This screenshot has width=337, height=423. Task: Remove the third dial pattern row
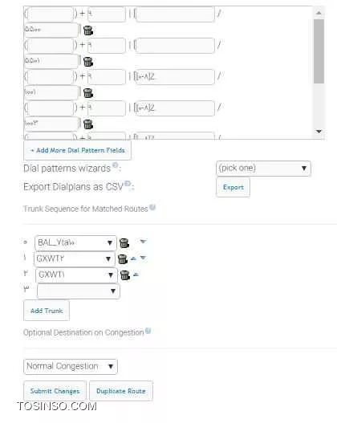(88, 93)
